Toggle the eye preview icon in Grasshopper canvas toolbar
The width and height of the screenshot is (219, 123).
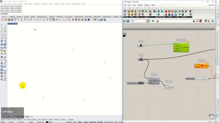pyautogui.click(x=153, y=21)
